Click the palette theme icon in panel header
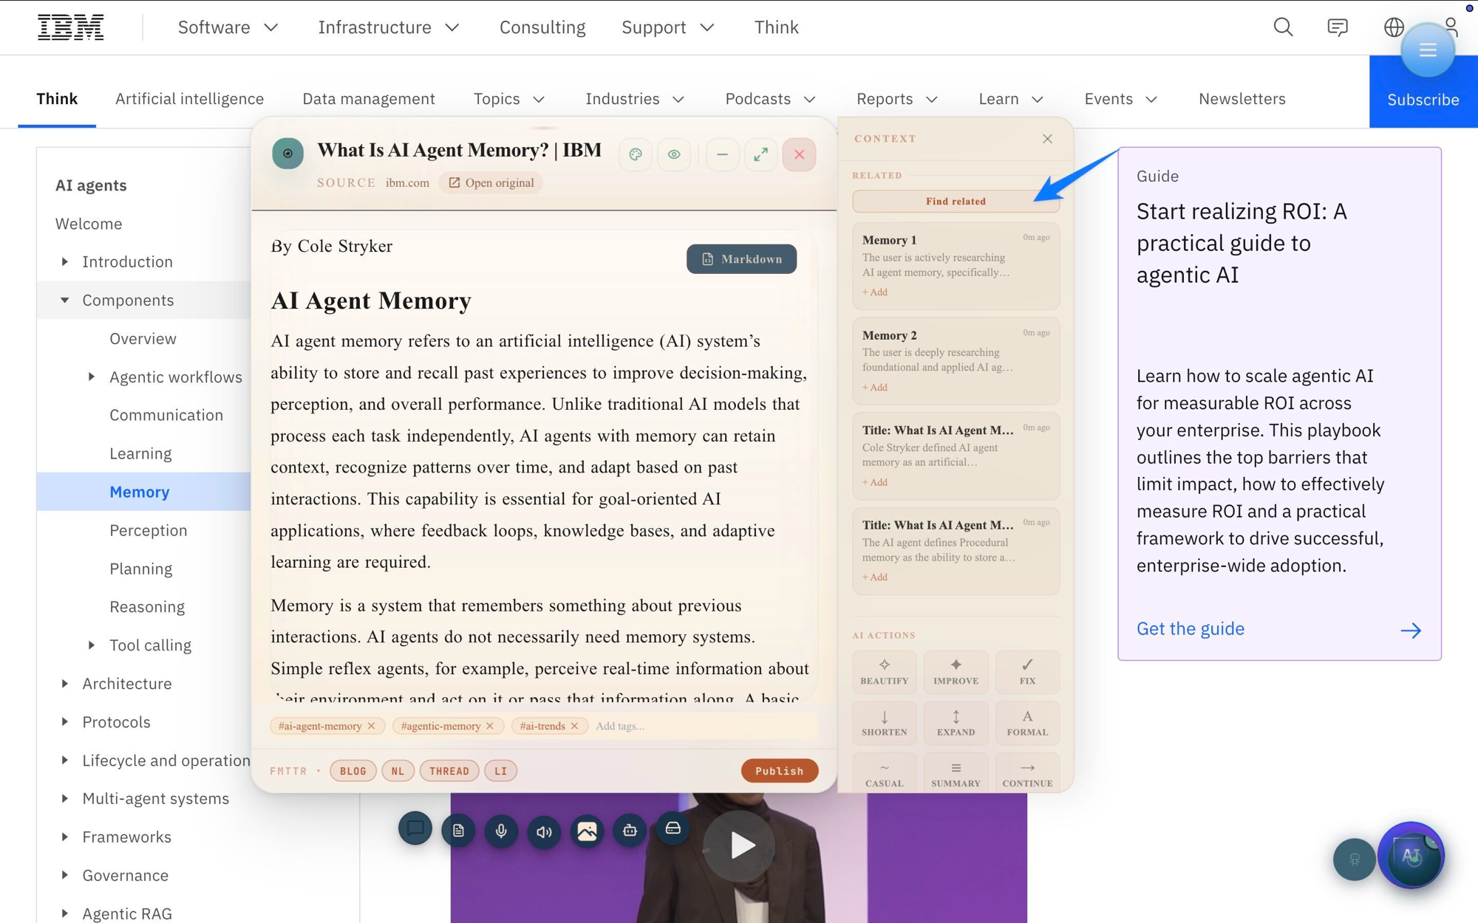This screenshot has width=1478, height=923. point(636,154)
